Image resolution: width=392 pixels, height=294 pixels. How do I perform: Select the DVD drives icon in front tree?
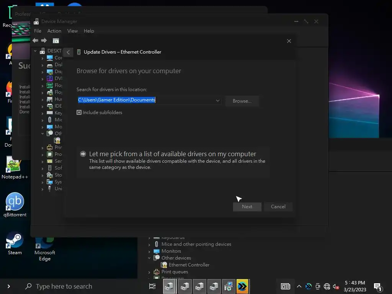[x=50, y=78]
